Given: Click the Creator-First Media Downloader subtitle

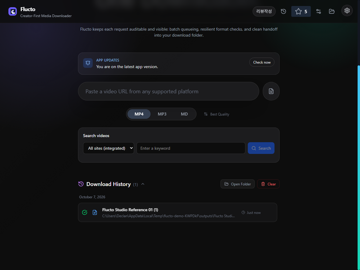Looking at the screenshot, I should coord(46,16).
